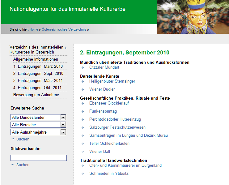Screen dimensions: 229x185
Task: Click the Home breadcrumb link
Action: (x=34, y=30)
